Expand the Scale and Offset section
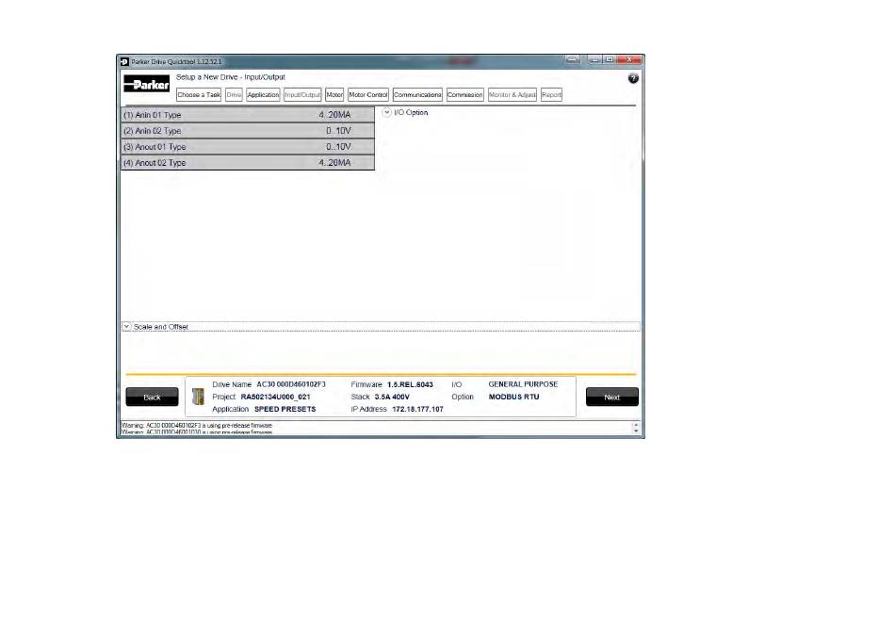The height and width of the screenshot is (617, 895). tap(127, 327)
